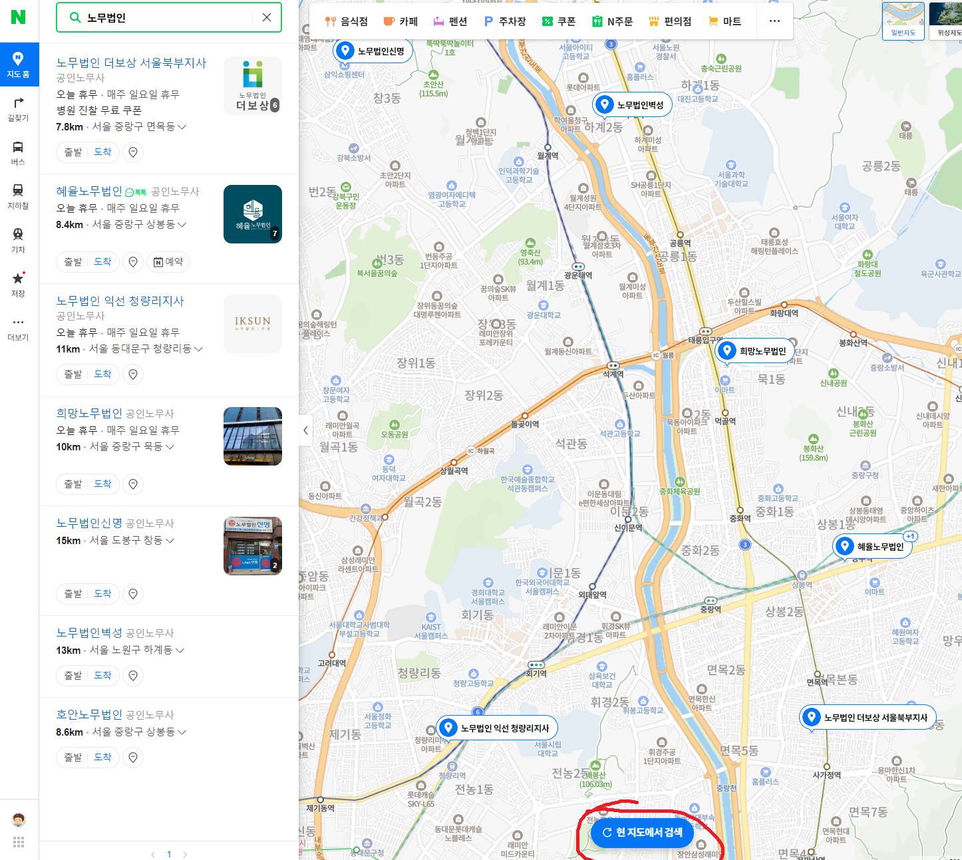Select the 버스 bus icon
962x860 pixels.
[x=19, y=153]
